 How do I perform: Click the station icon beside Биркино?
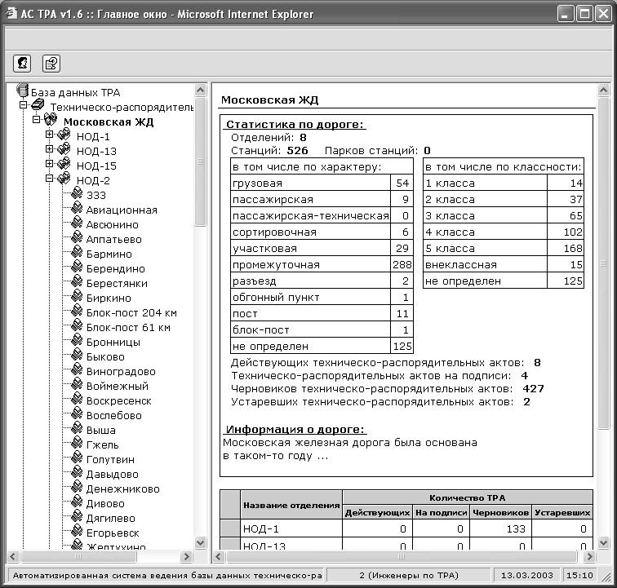(77, 296)
